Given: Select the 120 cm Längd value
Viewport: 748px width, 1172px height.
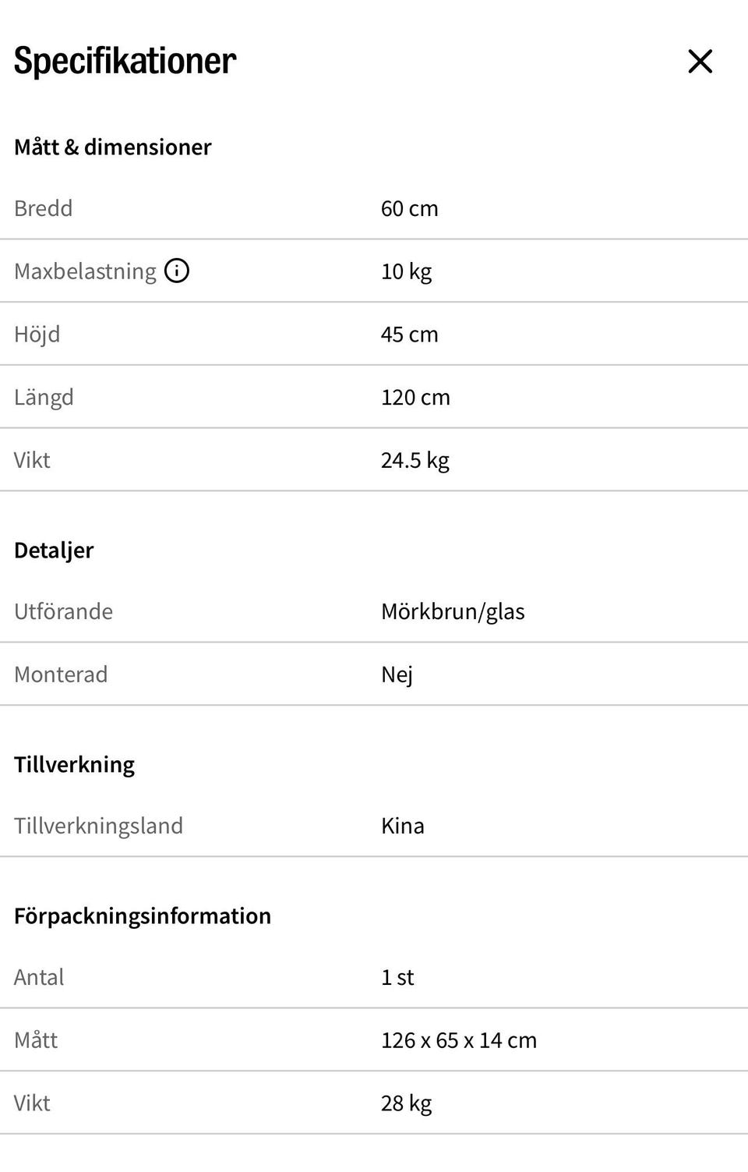Looking at the screenshot, I should 415,397.
